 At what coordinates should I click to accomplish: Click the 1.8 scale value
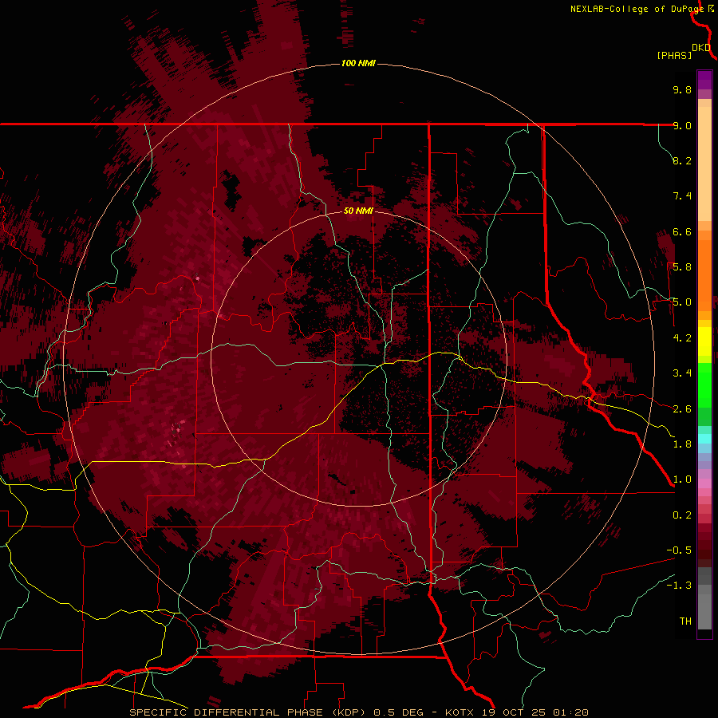[682, 444]
